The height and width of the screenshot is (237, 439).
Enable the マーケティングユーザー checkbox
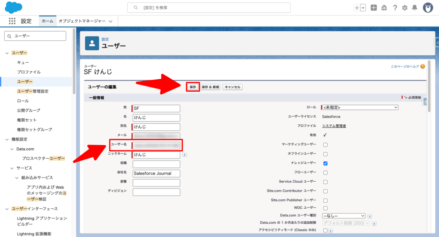pyautogui.click(x=325, y=145)
